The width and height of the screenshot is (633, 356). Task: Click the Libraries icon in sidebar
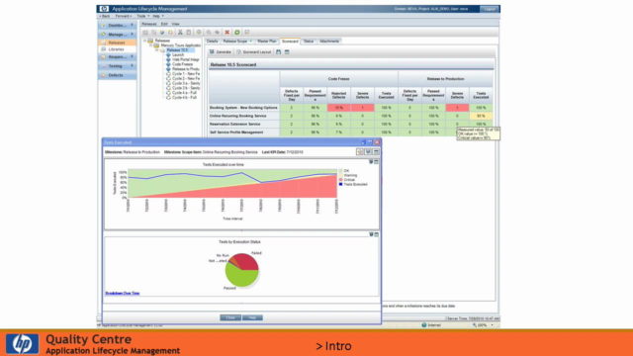103,49
